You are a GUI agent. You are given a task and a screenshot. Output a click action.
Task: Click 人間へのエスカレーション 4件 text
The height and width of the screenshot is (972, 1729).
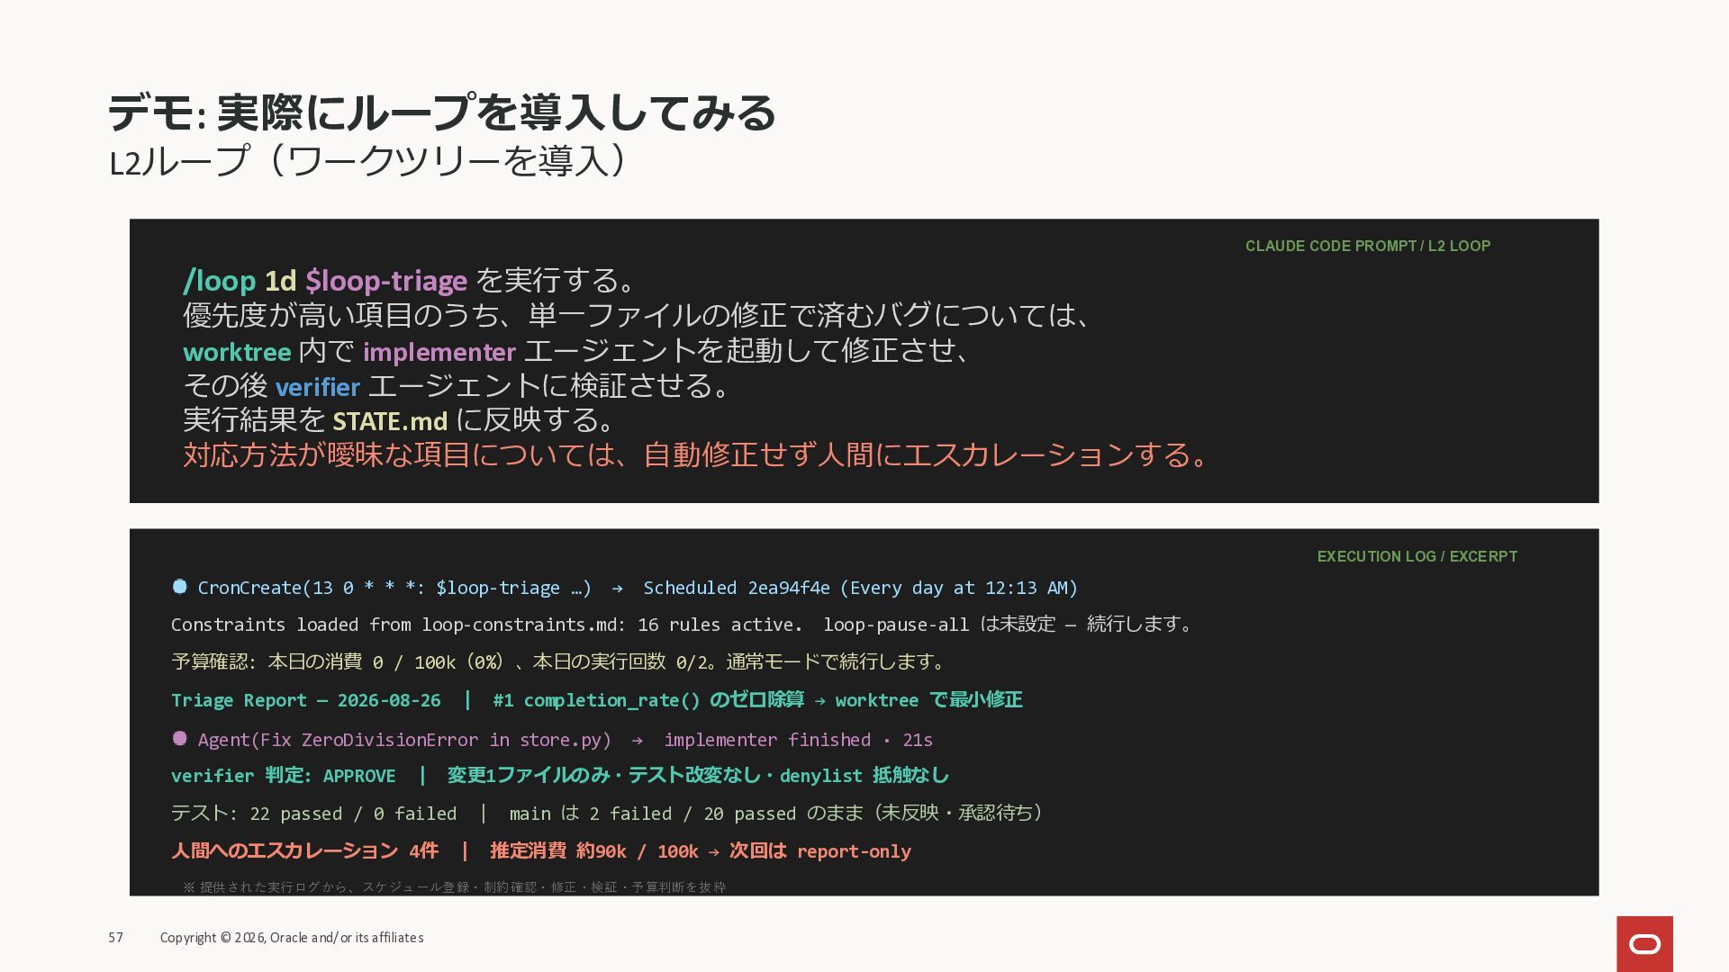pos(304,851)
